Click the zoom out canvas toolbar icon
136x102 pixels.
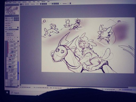point(40,4)
